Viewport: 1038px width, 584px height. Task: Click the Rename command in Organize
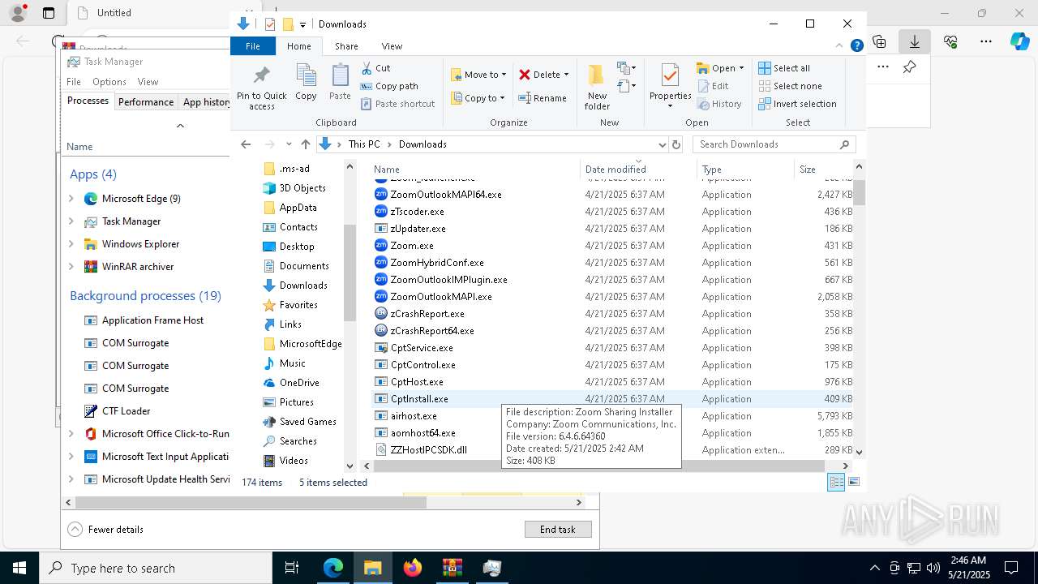tap(543, 98)
